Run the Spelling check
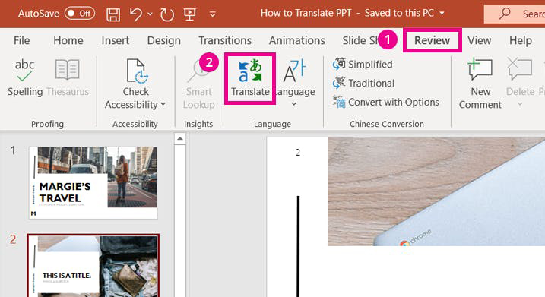Screen dimensions: 545x297 coord(24,78)
